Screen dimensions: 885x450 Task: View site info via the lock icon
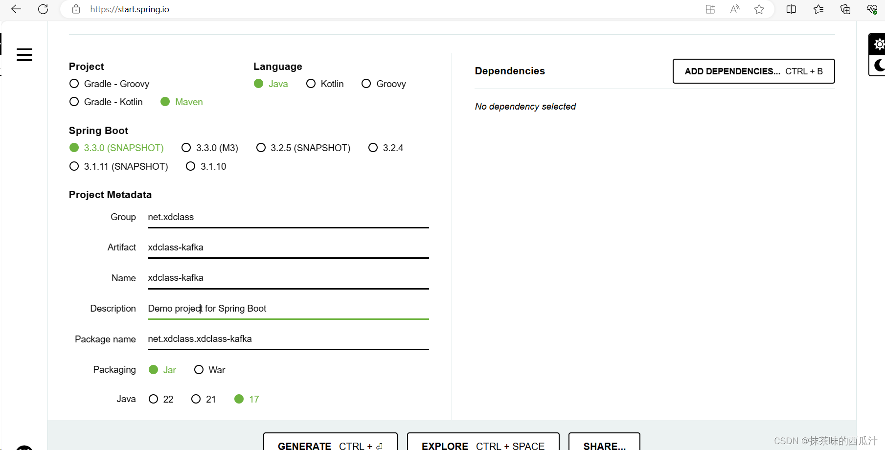click(76, 9)
